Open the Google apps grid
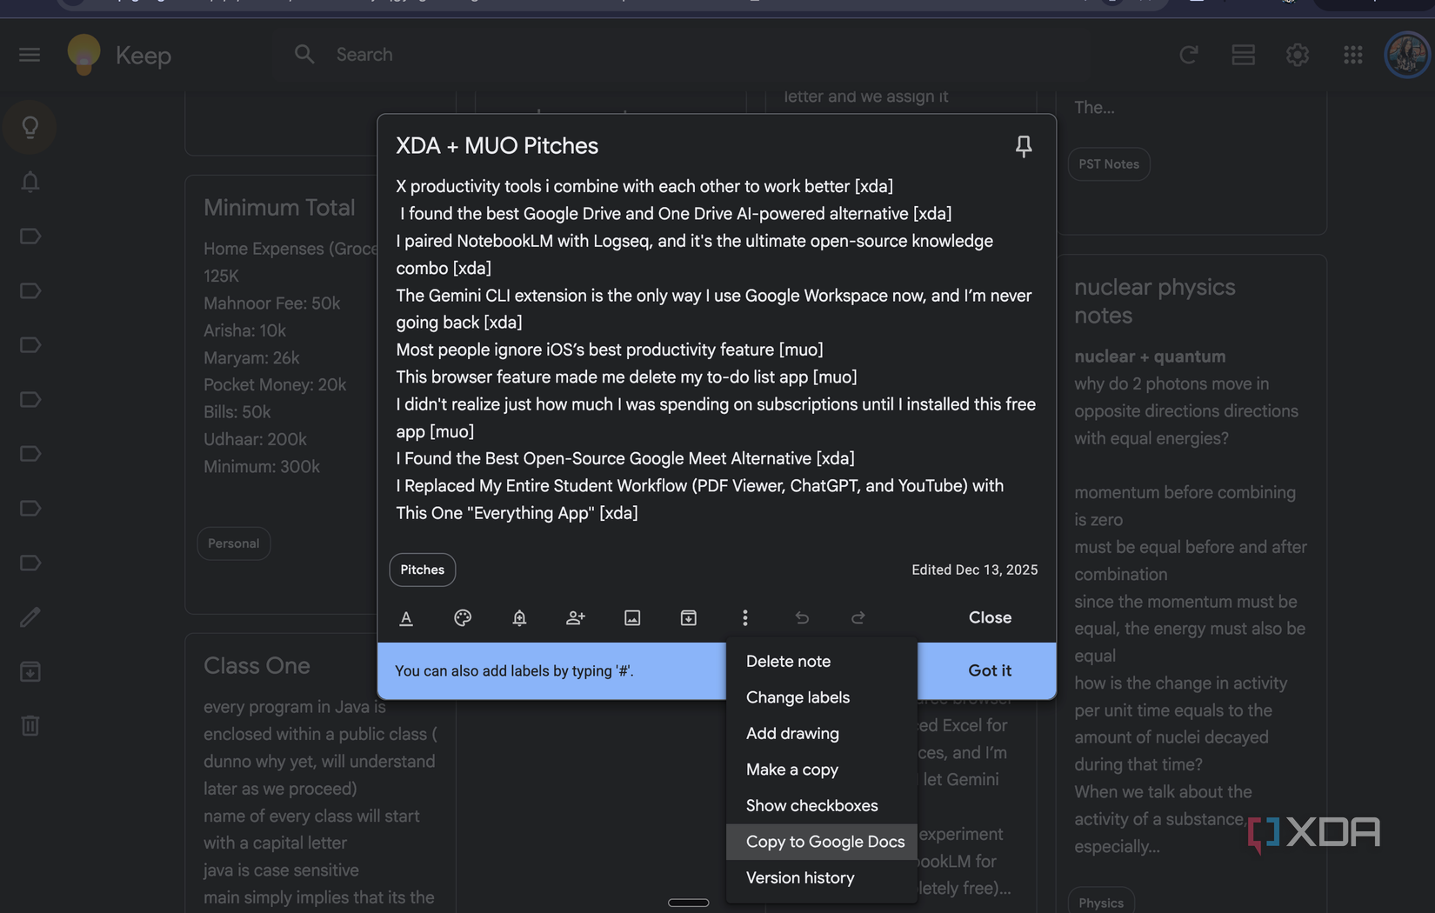 (1352, 55)
